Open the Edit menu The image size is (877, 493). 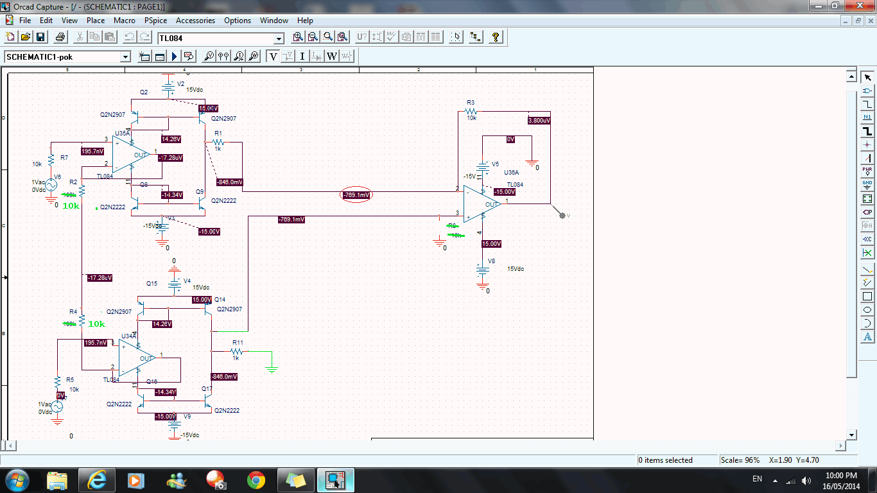click(x=46, y=21)
